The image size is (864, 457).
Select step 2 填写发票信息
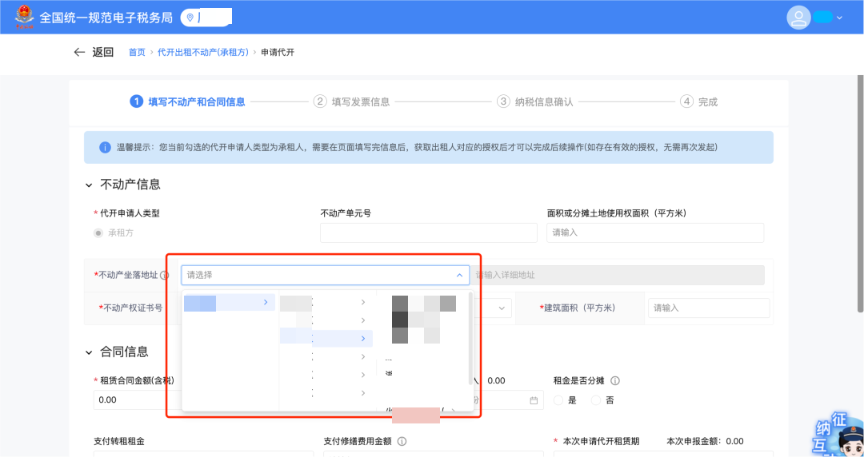(351, 101)
